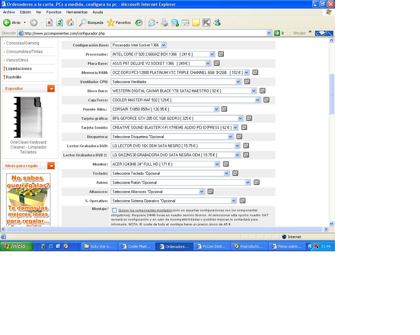The width and height of the screenshot is (420, 335).
Task: Open magnifier for Lector/Grabadora DVD row
Action: pyautogui.click(x=246, y=146)
